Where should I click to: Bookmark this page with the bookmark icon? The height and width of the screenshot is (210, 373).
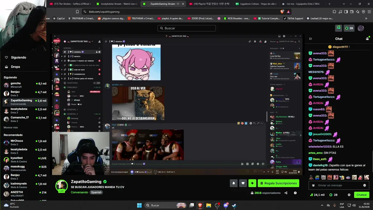click(x=77, y=12)
